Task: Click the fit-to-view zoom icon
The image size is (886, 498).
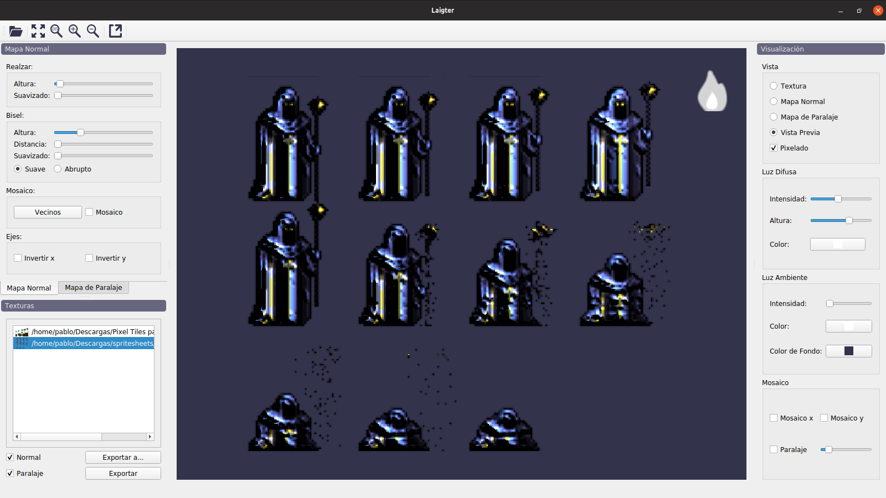Action: [x=38, y=31]
